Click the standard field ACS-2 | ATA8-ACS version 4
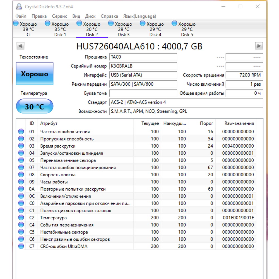279x279 pixels. pyautogui.click(x=186, y=102)
